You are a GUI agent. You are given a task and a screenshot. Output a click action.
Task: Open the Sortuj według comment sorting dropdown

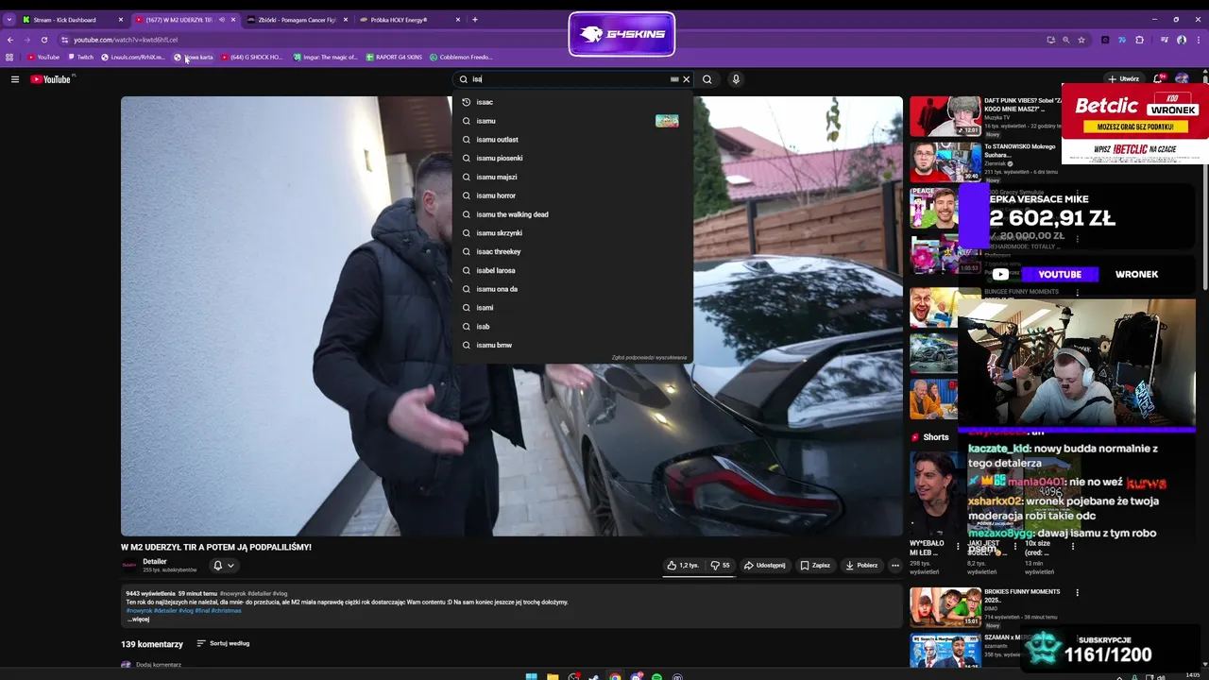point(224,644)
